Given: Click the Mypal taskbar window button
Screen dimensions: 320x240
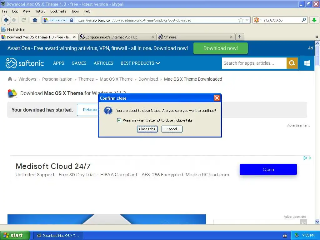Looking at the screenshot, I should [58, 236].
